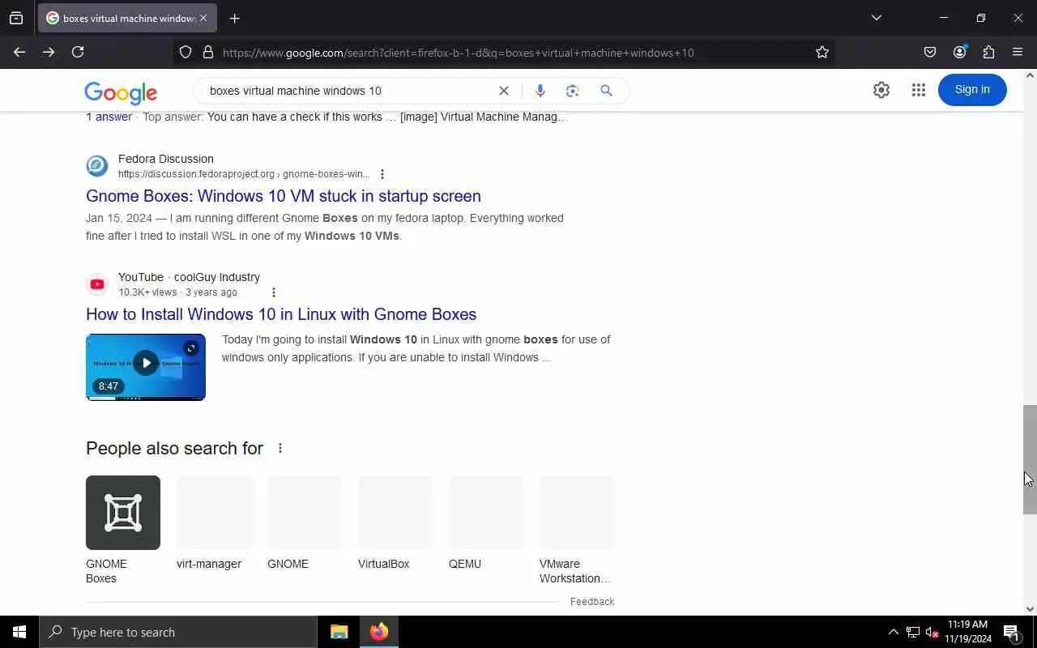Open the Windows Start menu

[19, 632]
